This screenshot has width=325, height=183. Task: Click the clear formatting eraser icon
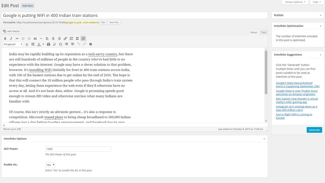pyautogui.click(x=54, y=44)
